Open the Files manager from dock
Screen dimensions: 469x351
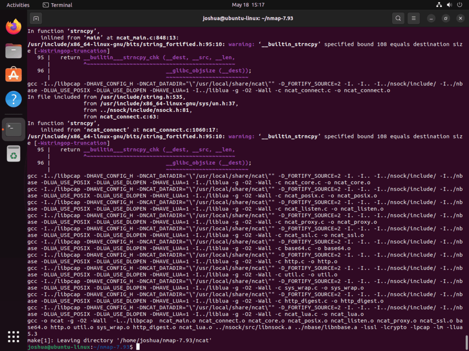pyautogui.click(x=13, y=51)
